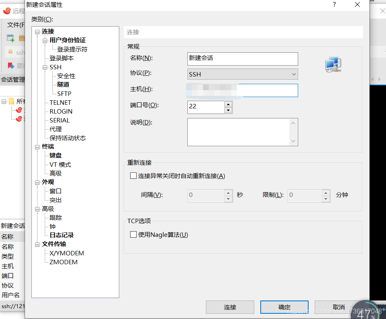Enable auto reconnect on abnormal close checkbox
The height and width of the screenshot is (319, 386).
133,176
